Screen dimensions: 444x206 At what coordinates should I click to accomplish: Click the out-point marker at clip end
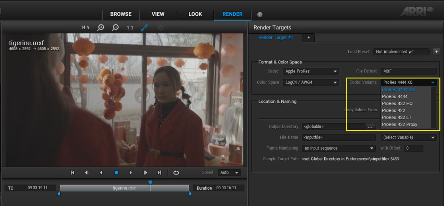coord(190,194)
